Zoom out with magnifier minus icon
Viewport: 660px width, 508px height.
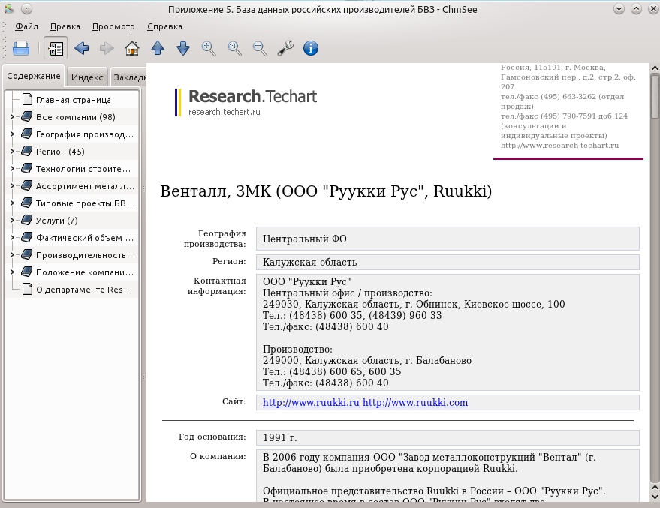tap(260, 48)
